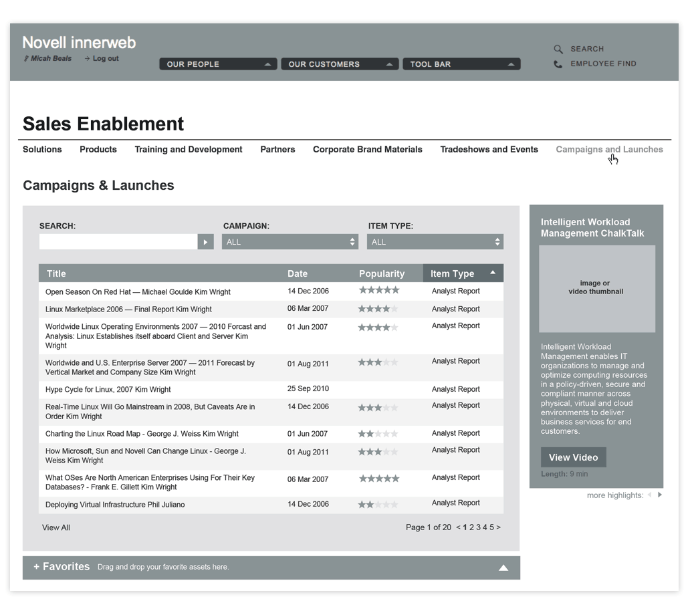Click the next page > arrow
Image resolution: width=688 pixels, height=615 pixels.
pos(498,527)
